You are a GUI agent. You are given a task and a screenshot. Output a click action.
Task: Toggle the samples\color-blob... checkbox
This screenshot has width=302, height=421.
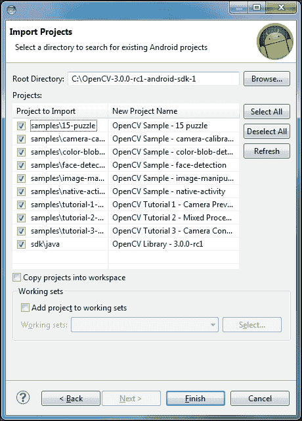pos(21,152)
